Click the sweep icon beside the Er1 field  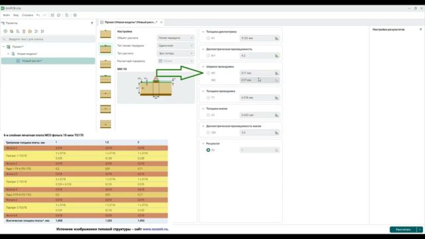[x=277, y=56]
